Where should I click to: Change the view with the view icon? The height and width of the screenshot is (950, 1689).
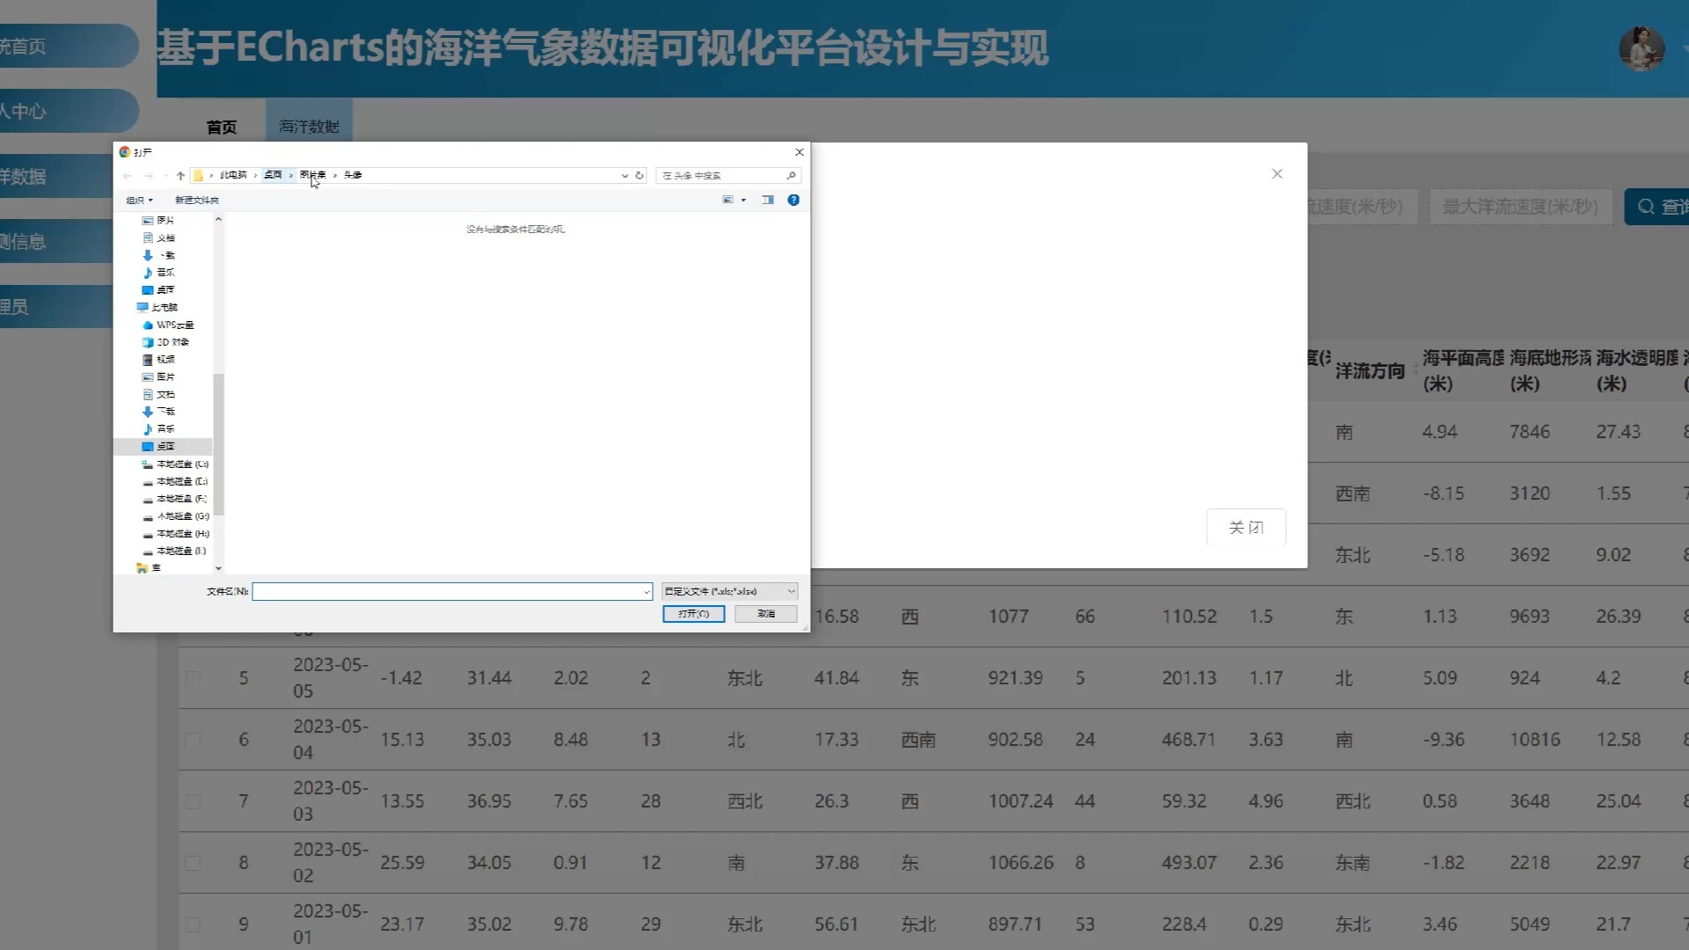tap(728, 201)
